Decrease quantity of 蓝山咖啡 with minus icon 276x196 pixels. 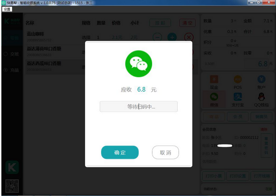pyautogui.click(x=157, y=37)
